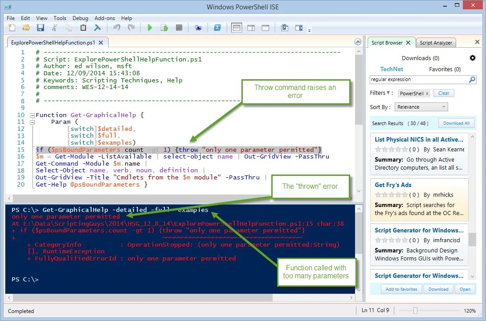Viewport: 486px width, 321px height.
Task: Close the add-on tools pane
Action: pyautogui.click(x=478, y=42)
